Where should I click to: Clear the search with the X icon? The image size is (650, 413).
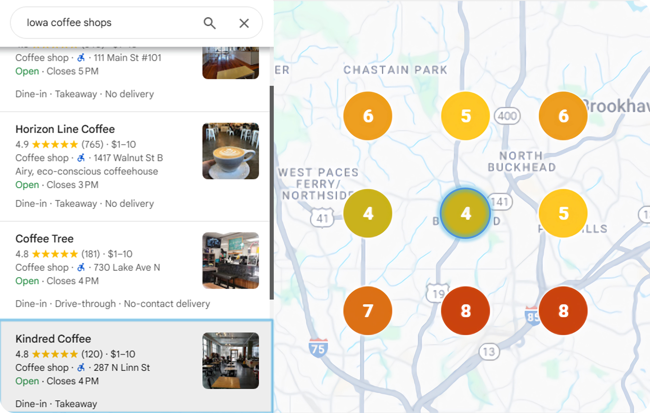point(244,23)
